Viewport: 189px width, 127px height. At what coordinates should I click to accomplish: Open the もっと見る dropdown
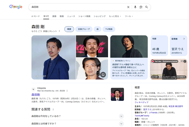click(x=115, y=16)
